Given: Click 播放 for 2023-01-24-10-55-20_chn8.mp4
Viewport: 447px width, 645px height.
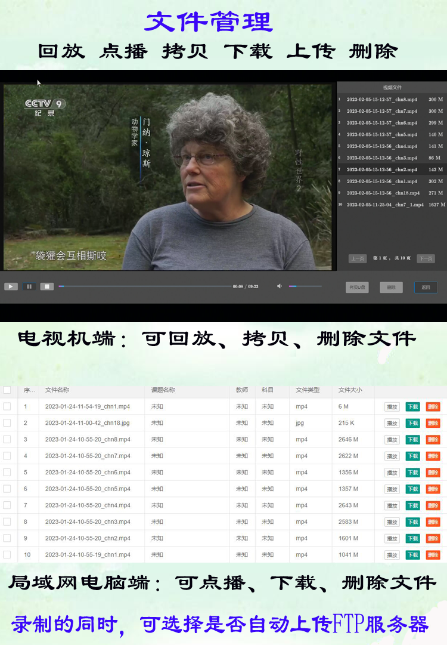Looking at the screenshot, I should [392, 440].
